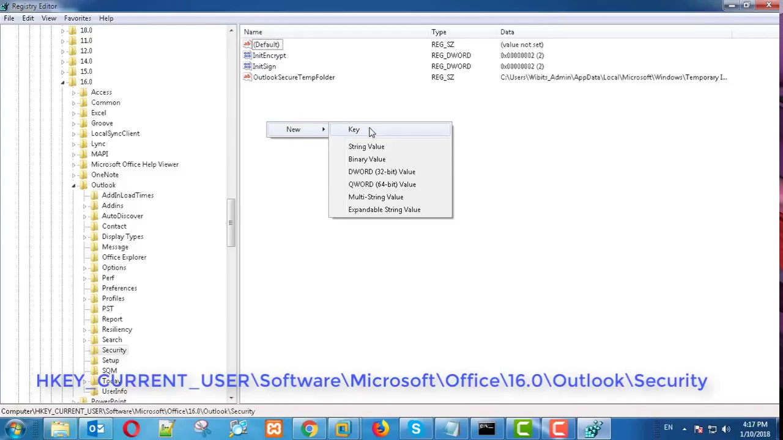The height and width of the screenshot is (440, 783).
Task: Click the volume speaker tray icon
Action: [x=726, y=428]
